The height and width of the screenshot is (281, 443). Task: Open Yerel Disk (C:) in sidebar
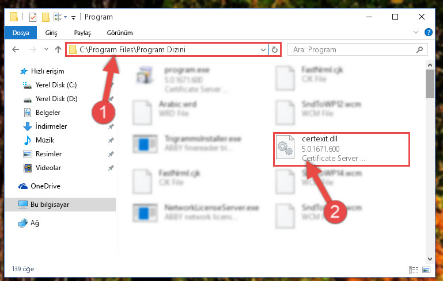point(56,85)
